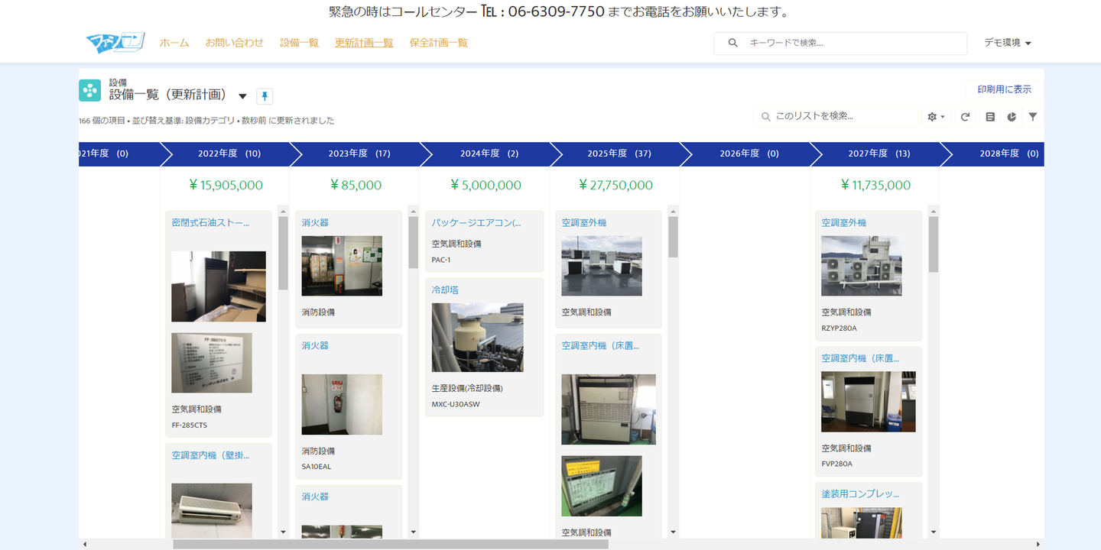The image size is (1101, 550).
Task: Click the right arrow of the horizontal scrollbar
Action: pos(1038,545)
